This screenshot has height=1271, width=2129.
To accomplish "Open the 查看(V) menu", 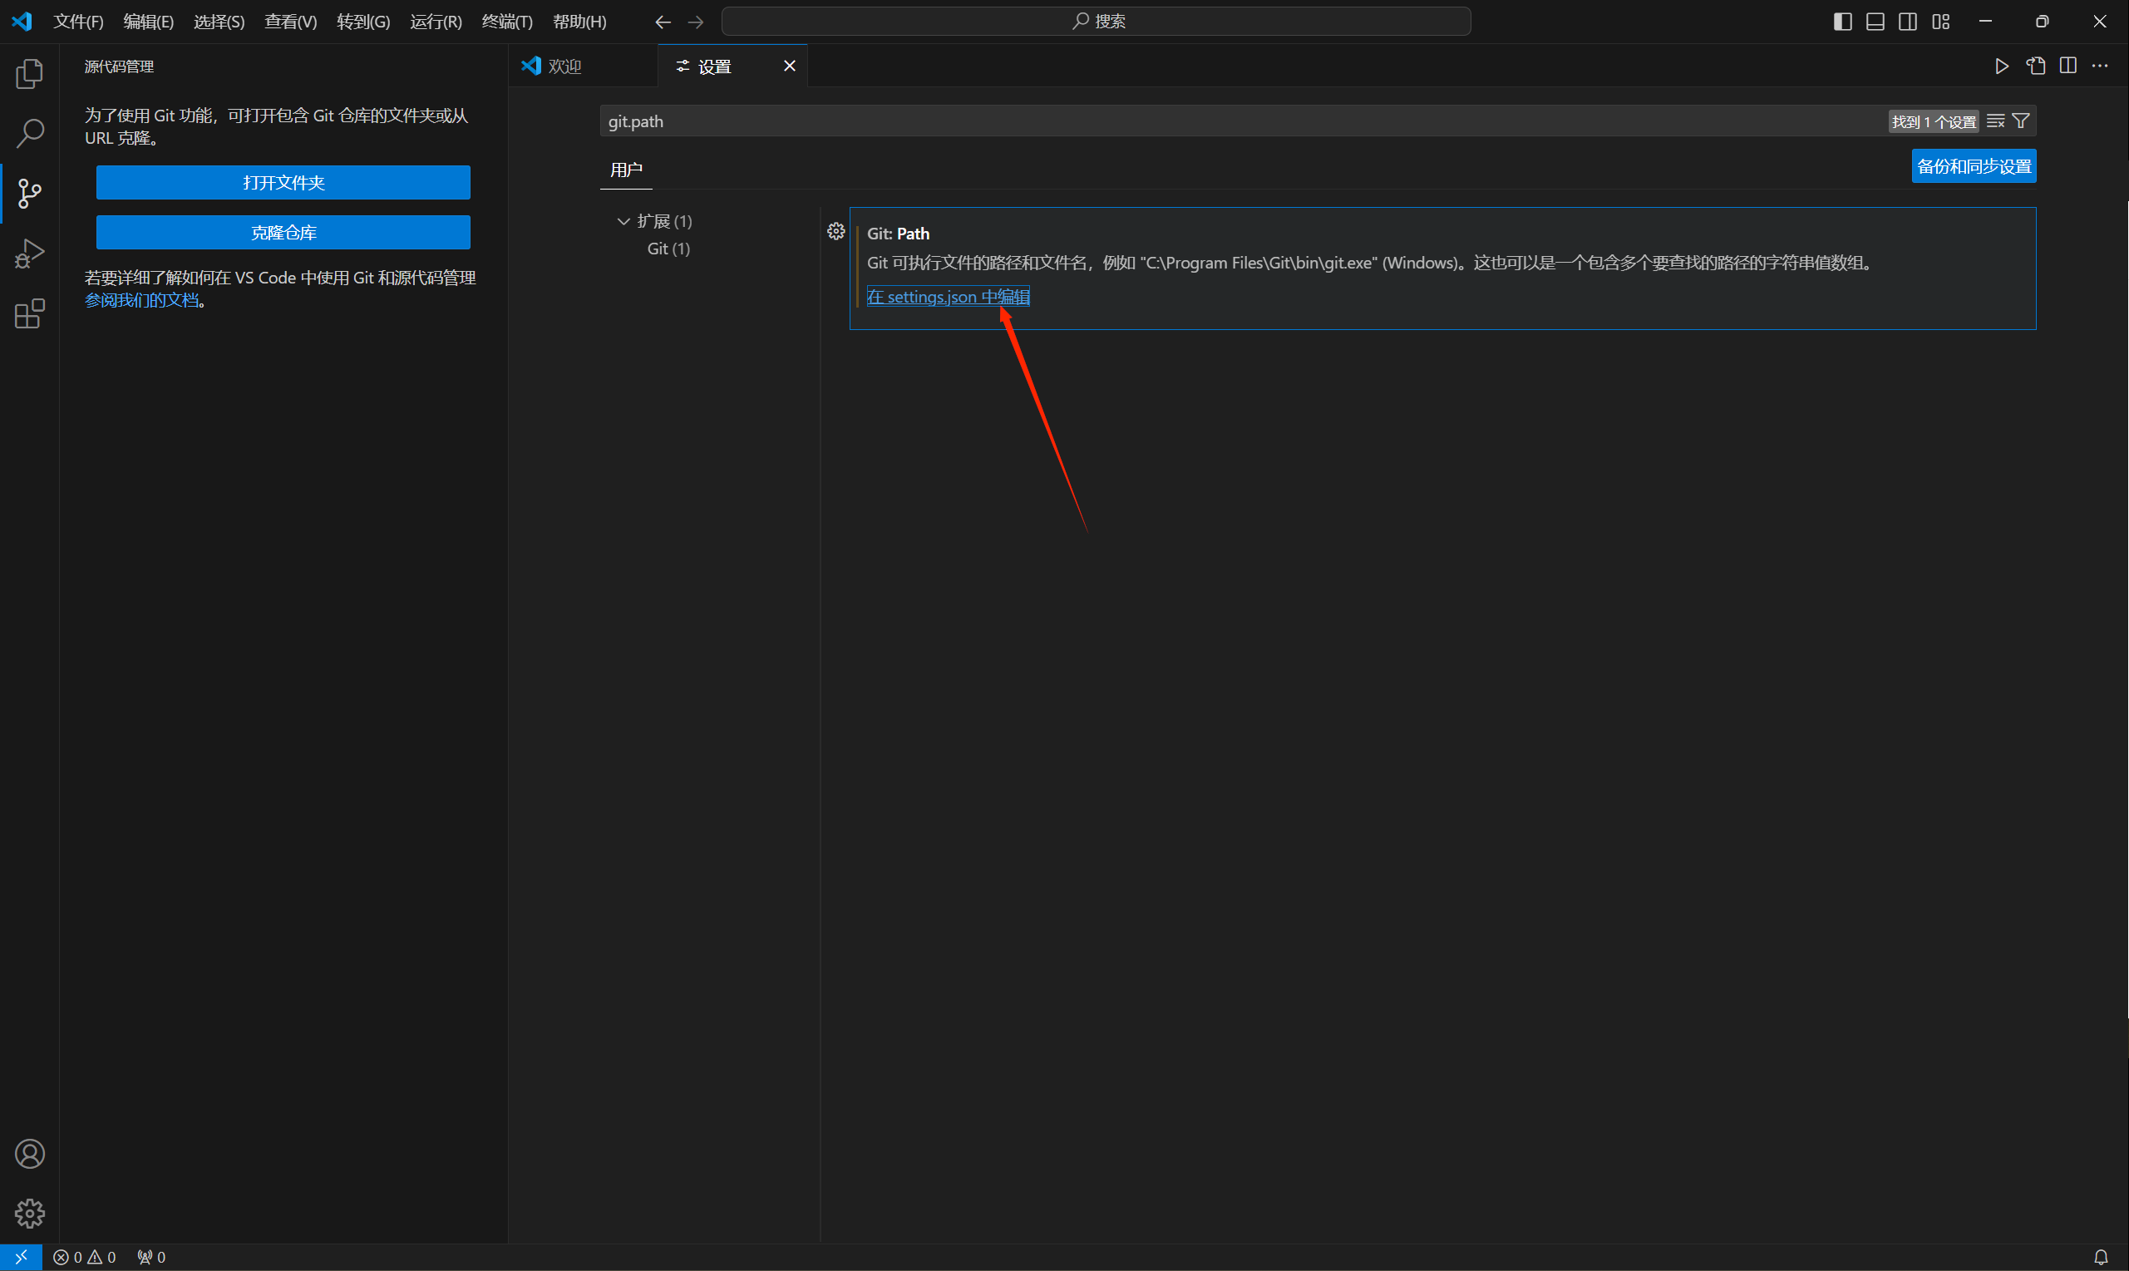I will 290,22.
